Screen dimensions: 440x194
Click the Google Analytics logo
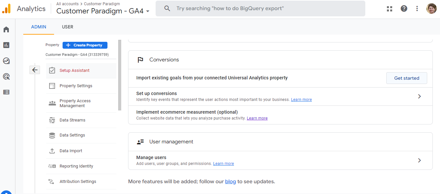(7, 8)
